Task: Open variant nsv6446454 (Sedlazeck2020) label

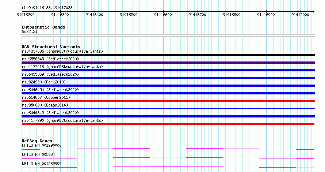Action: coord(50,90)
